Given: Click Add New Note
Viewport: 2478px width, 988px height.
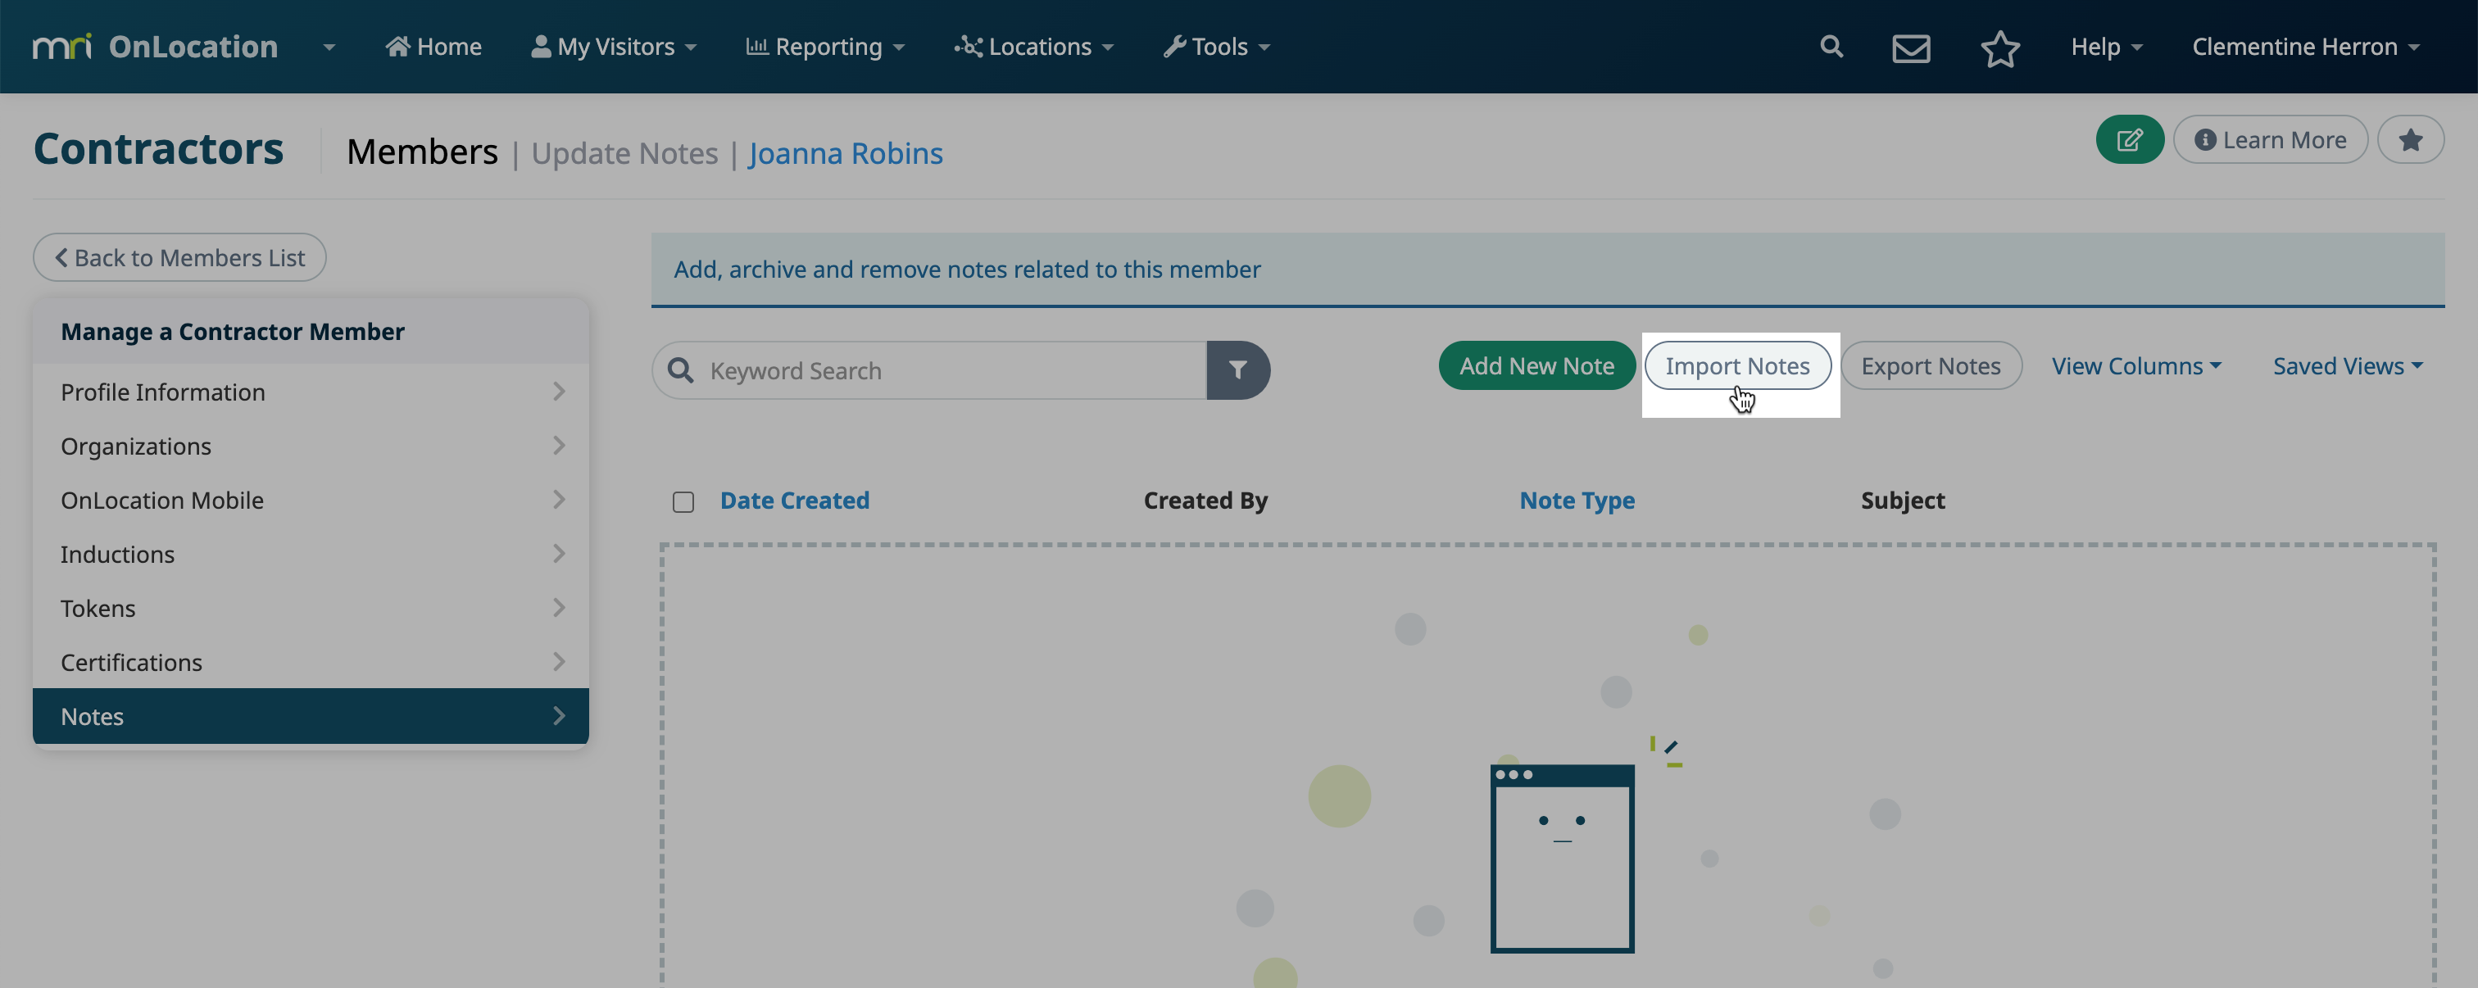Looking at the screenshot, I should [1536, 365].
